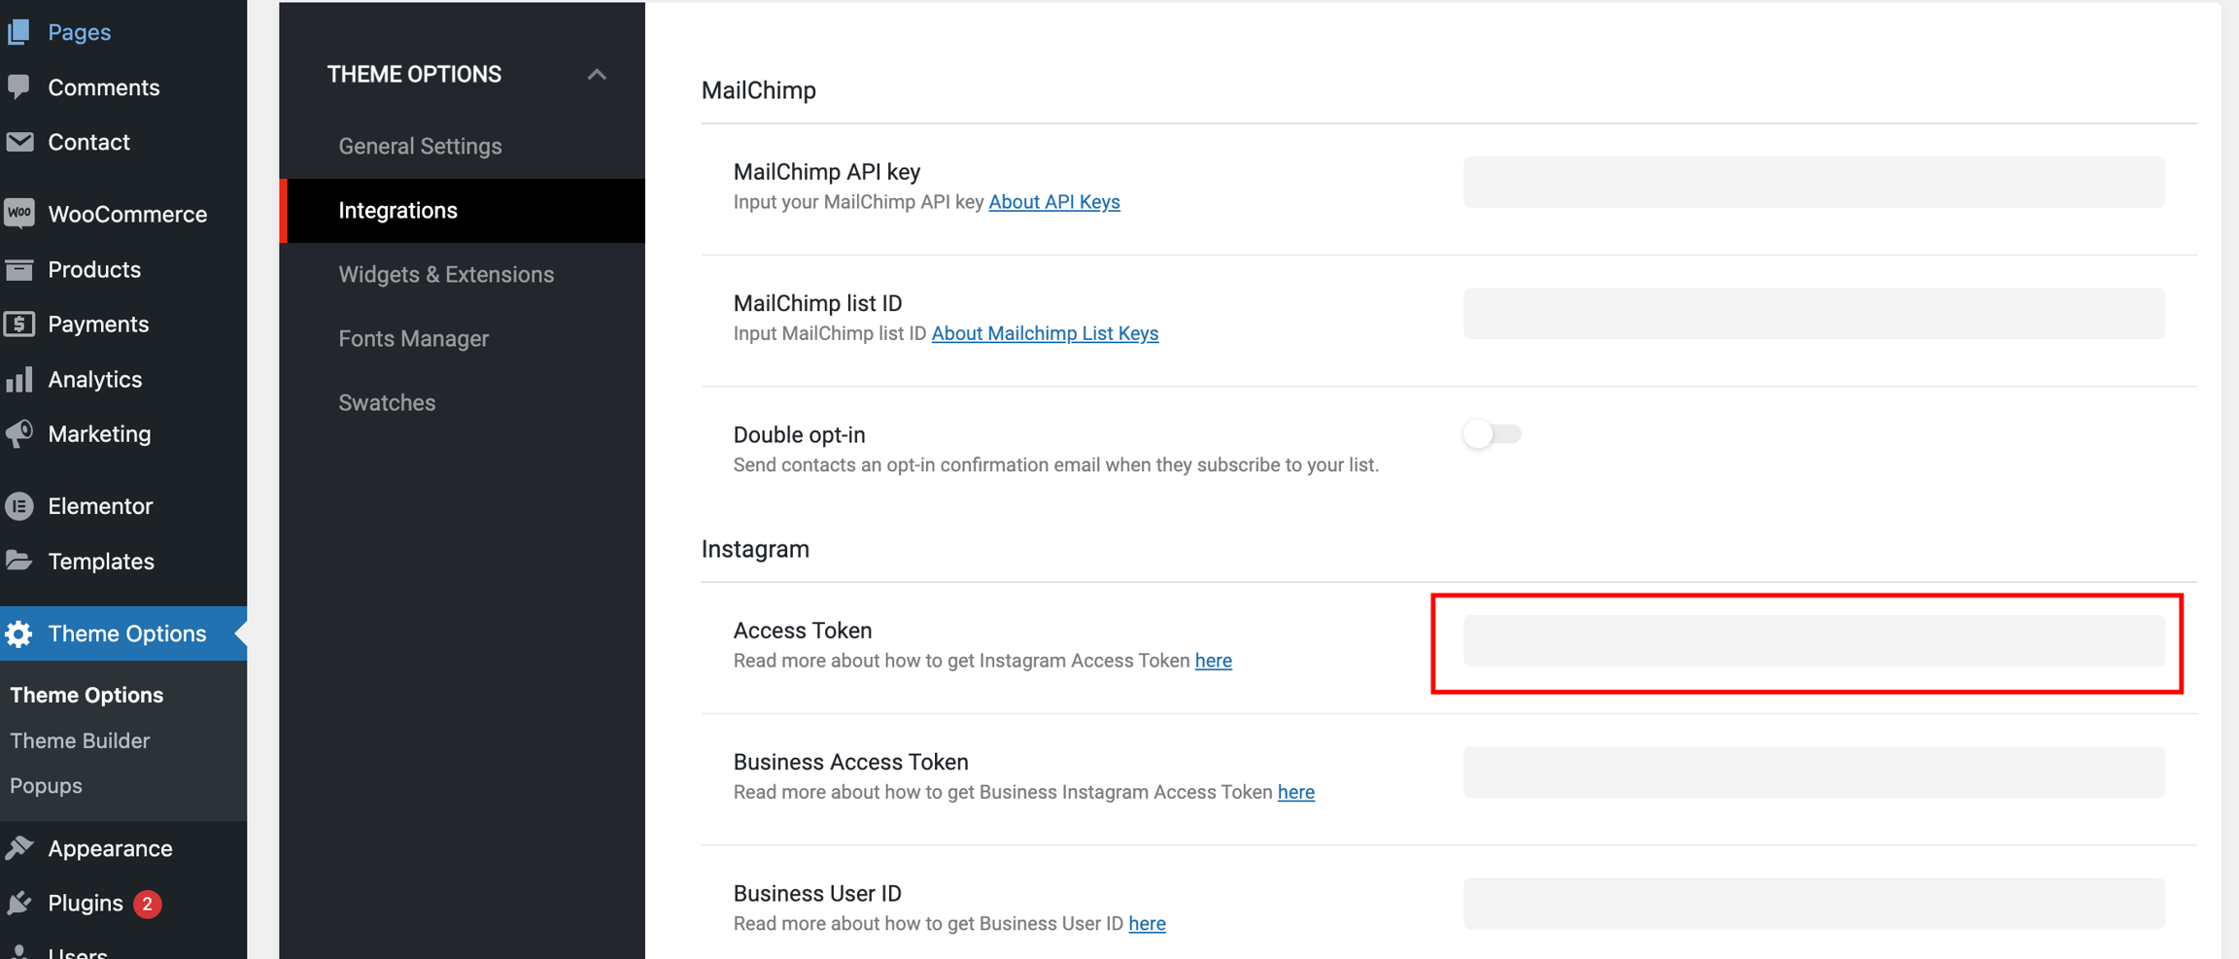Open the General Settings section

coord(420,146)
